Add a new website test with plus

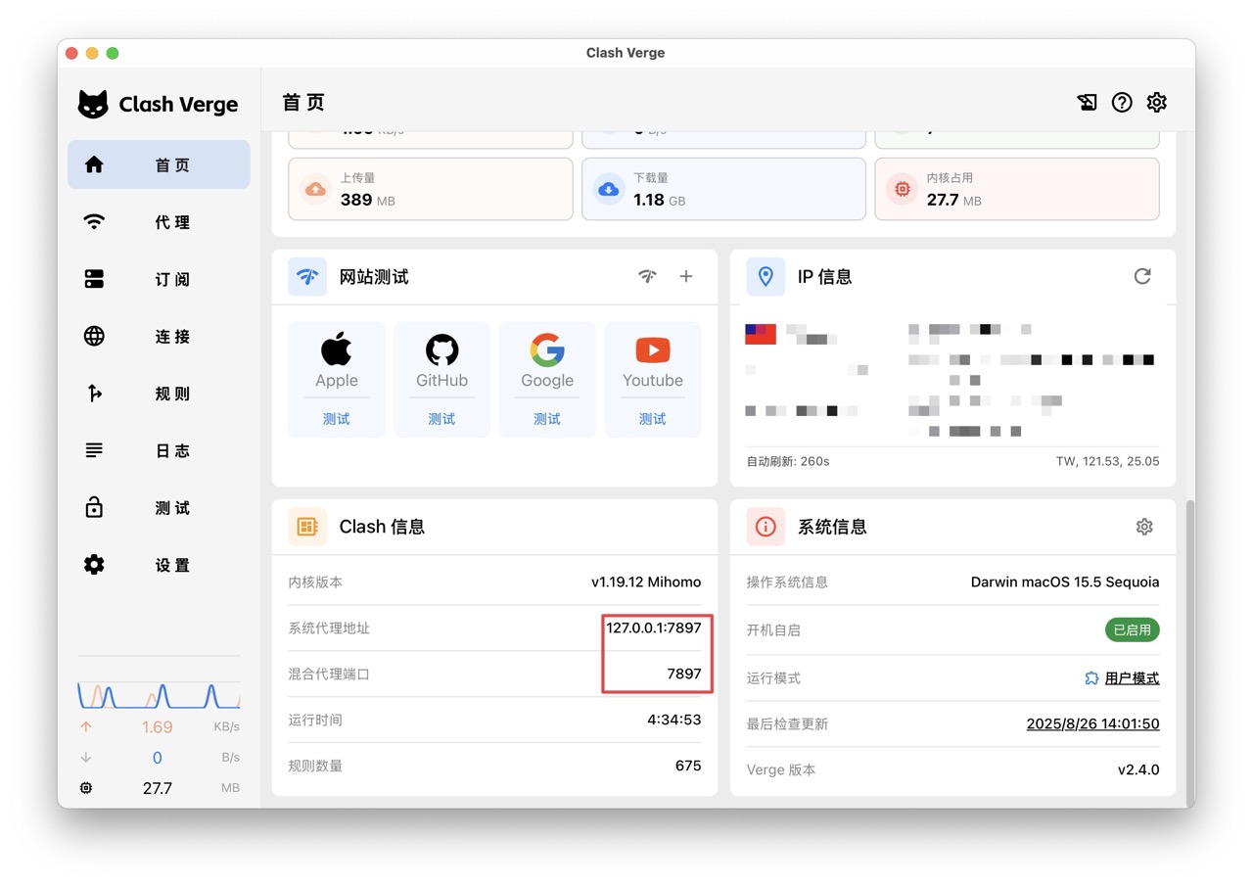(686, 276)
